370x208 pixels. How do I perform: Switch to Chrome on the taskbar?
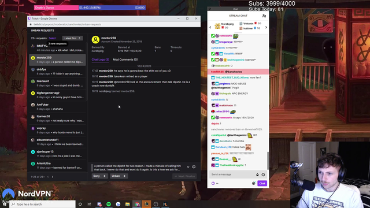(137, 204)
